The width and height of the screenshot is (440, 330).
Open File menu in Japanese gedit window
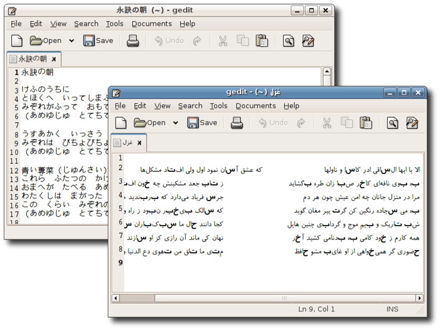tap(16, 24)
